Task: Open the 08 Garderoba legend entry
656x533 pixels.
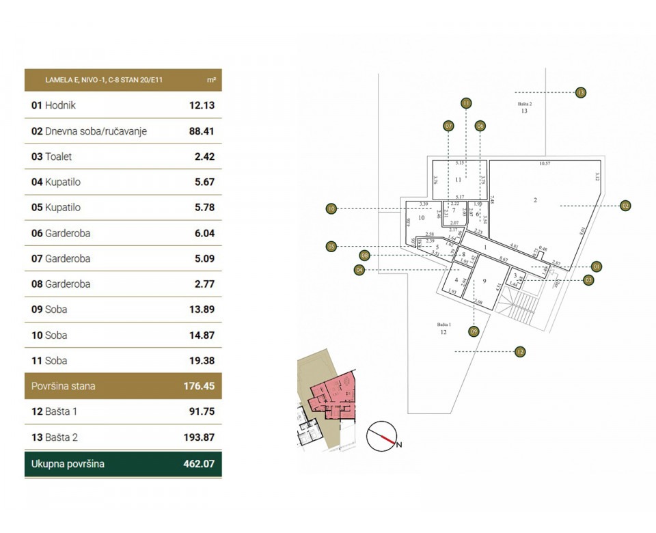Action: 123,284
